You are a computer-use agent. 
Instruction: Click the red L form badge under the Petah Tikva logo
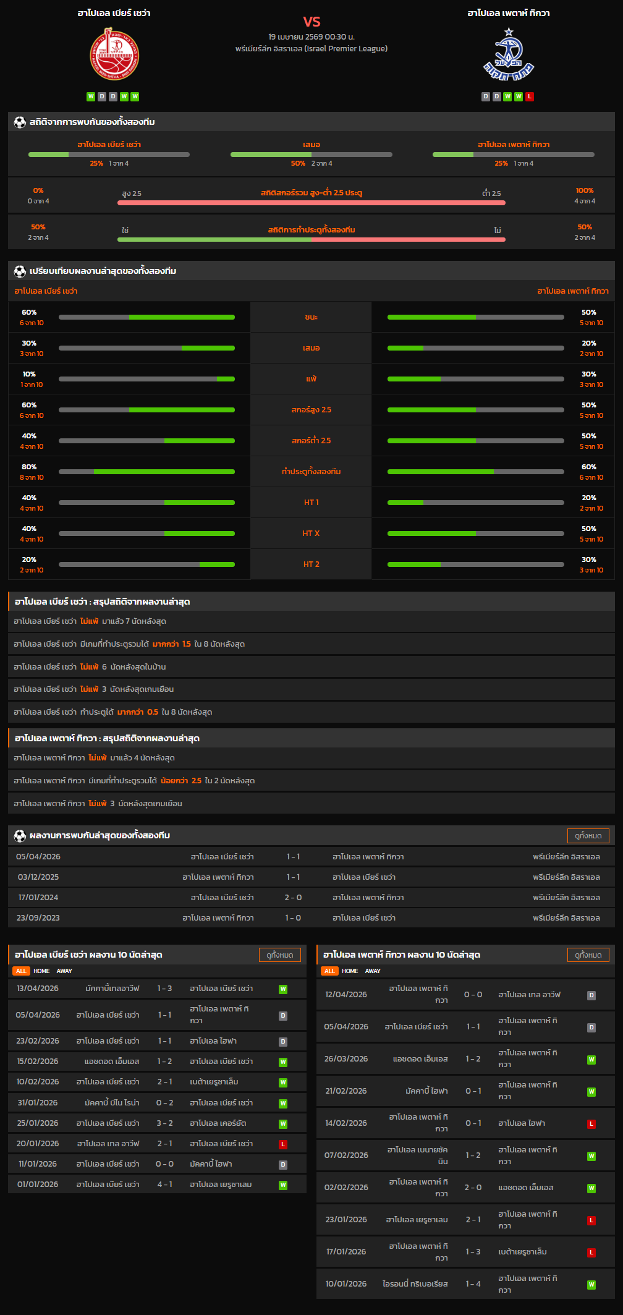530,96
